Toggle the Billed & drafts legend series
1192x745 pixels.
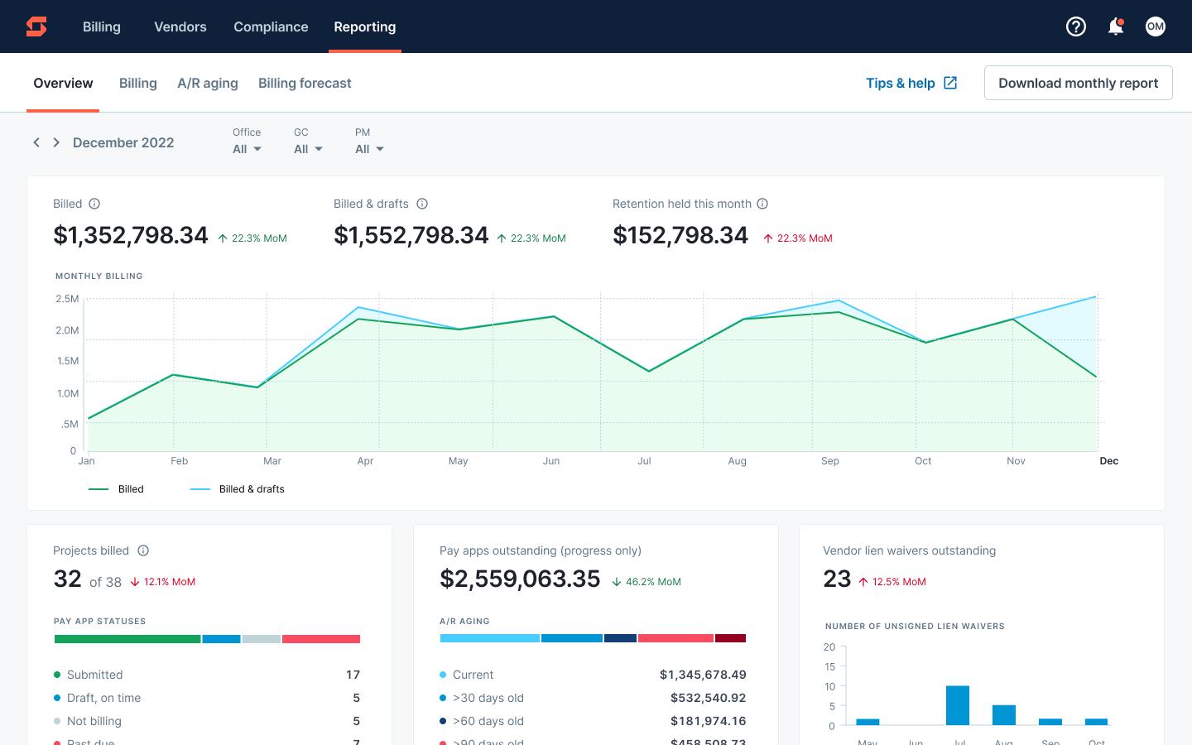(x=238, y=489)
